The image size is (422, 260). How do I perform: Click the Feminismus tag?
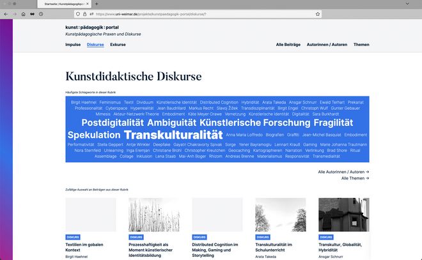pos(110,102)
